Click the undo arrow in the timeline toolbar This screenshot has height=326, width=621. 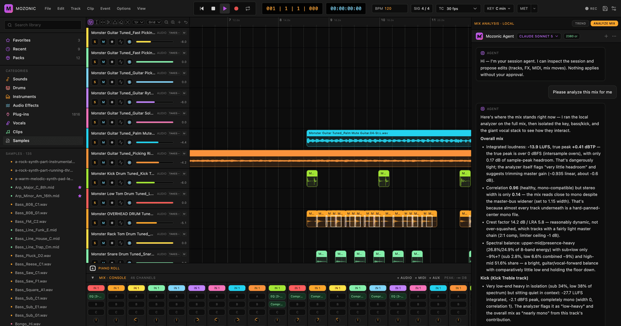pyautogui.click(x=186, y=22)
